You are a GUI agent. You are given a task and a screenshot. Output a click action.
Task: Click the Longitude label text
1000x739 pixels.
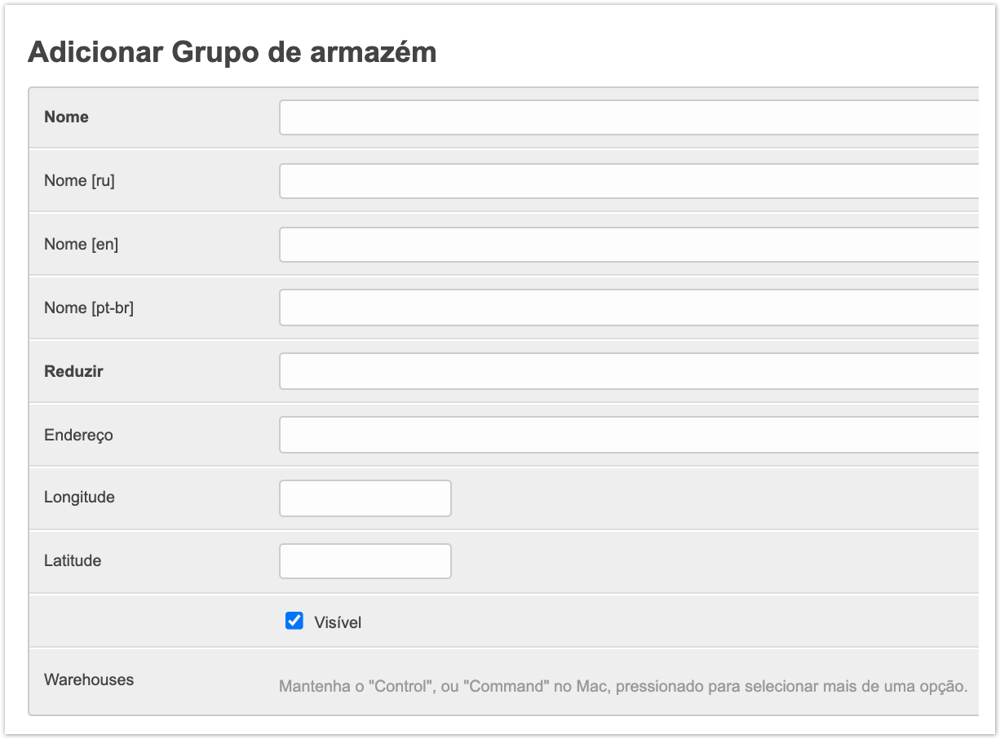click(80, 498)
